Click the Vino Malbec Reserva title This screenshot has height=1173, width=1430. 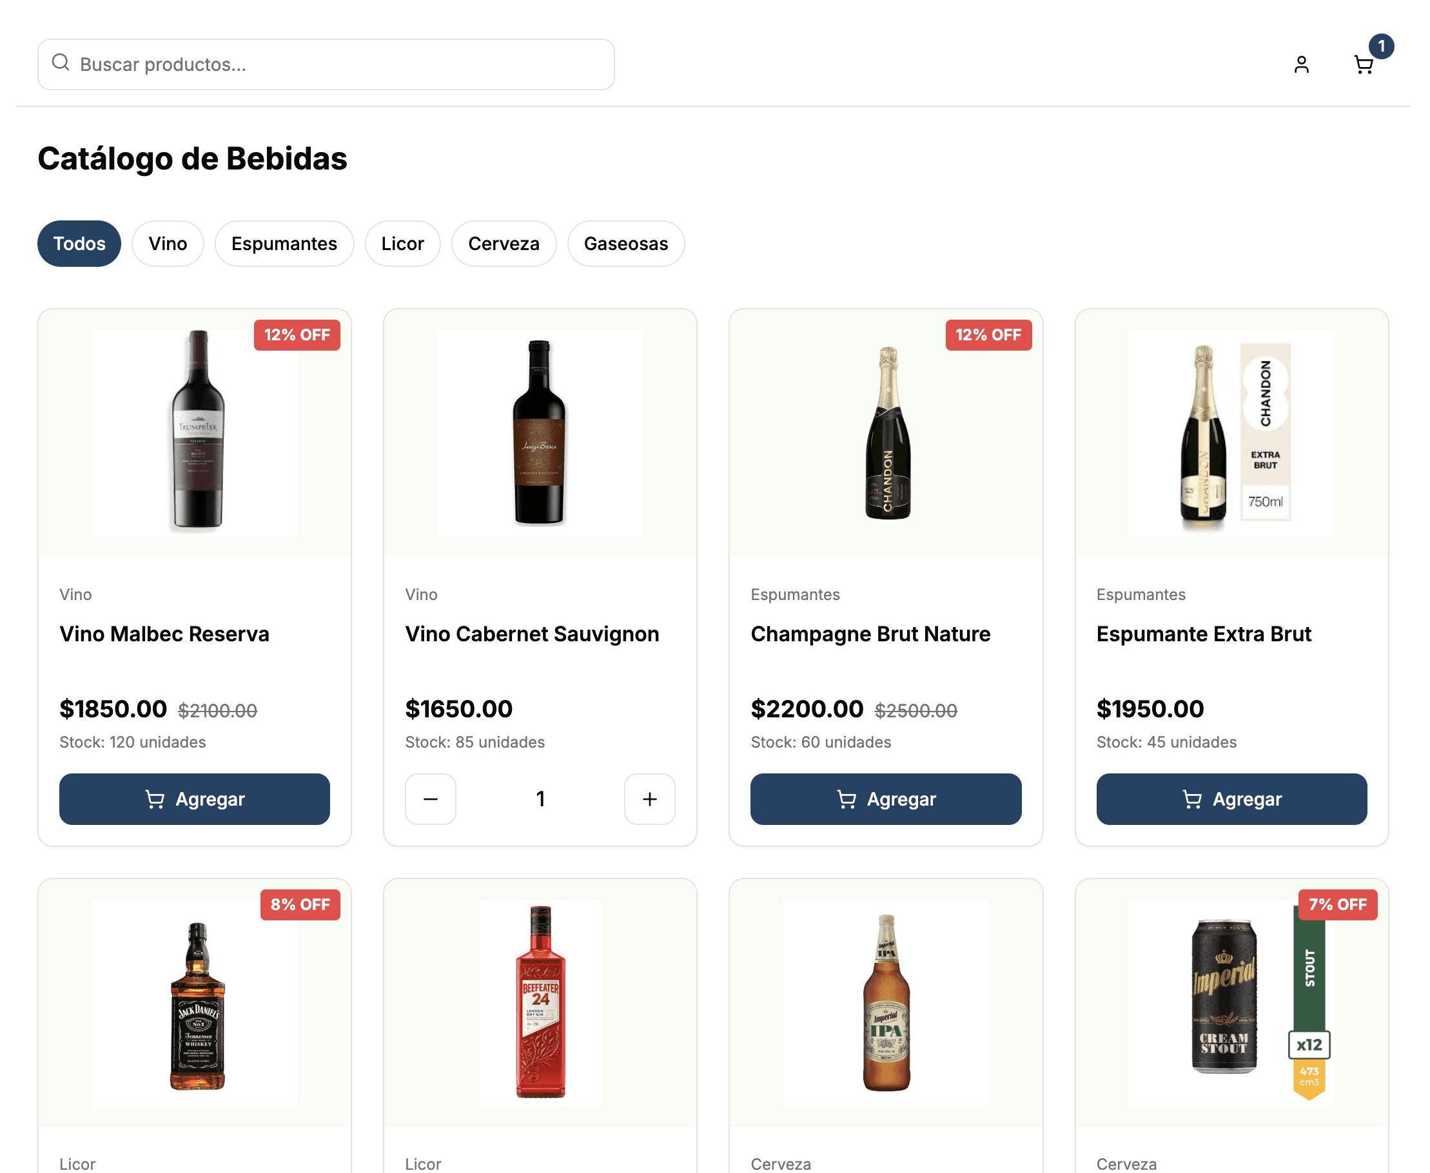[x=164, y=634]
